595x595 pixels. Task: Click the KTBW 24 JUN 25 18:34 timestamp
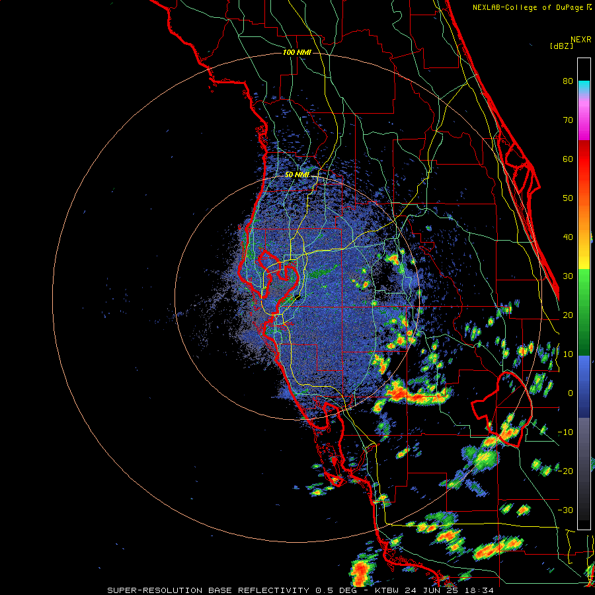[x=434, y=590]
